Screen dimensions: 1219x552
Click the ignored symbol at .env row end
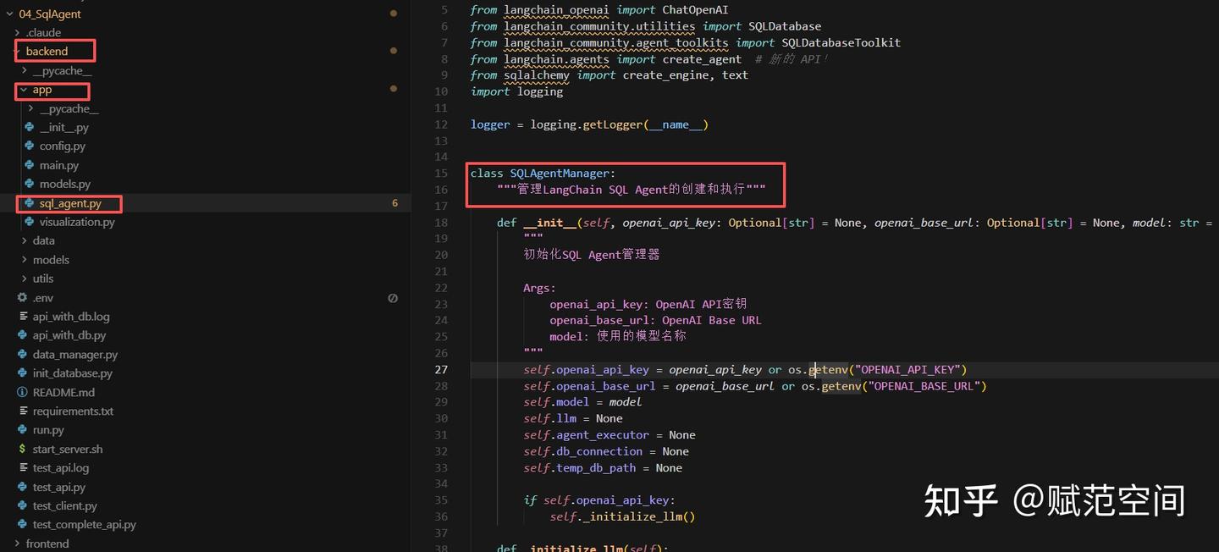[x=392, y=297]
